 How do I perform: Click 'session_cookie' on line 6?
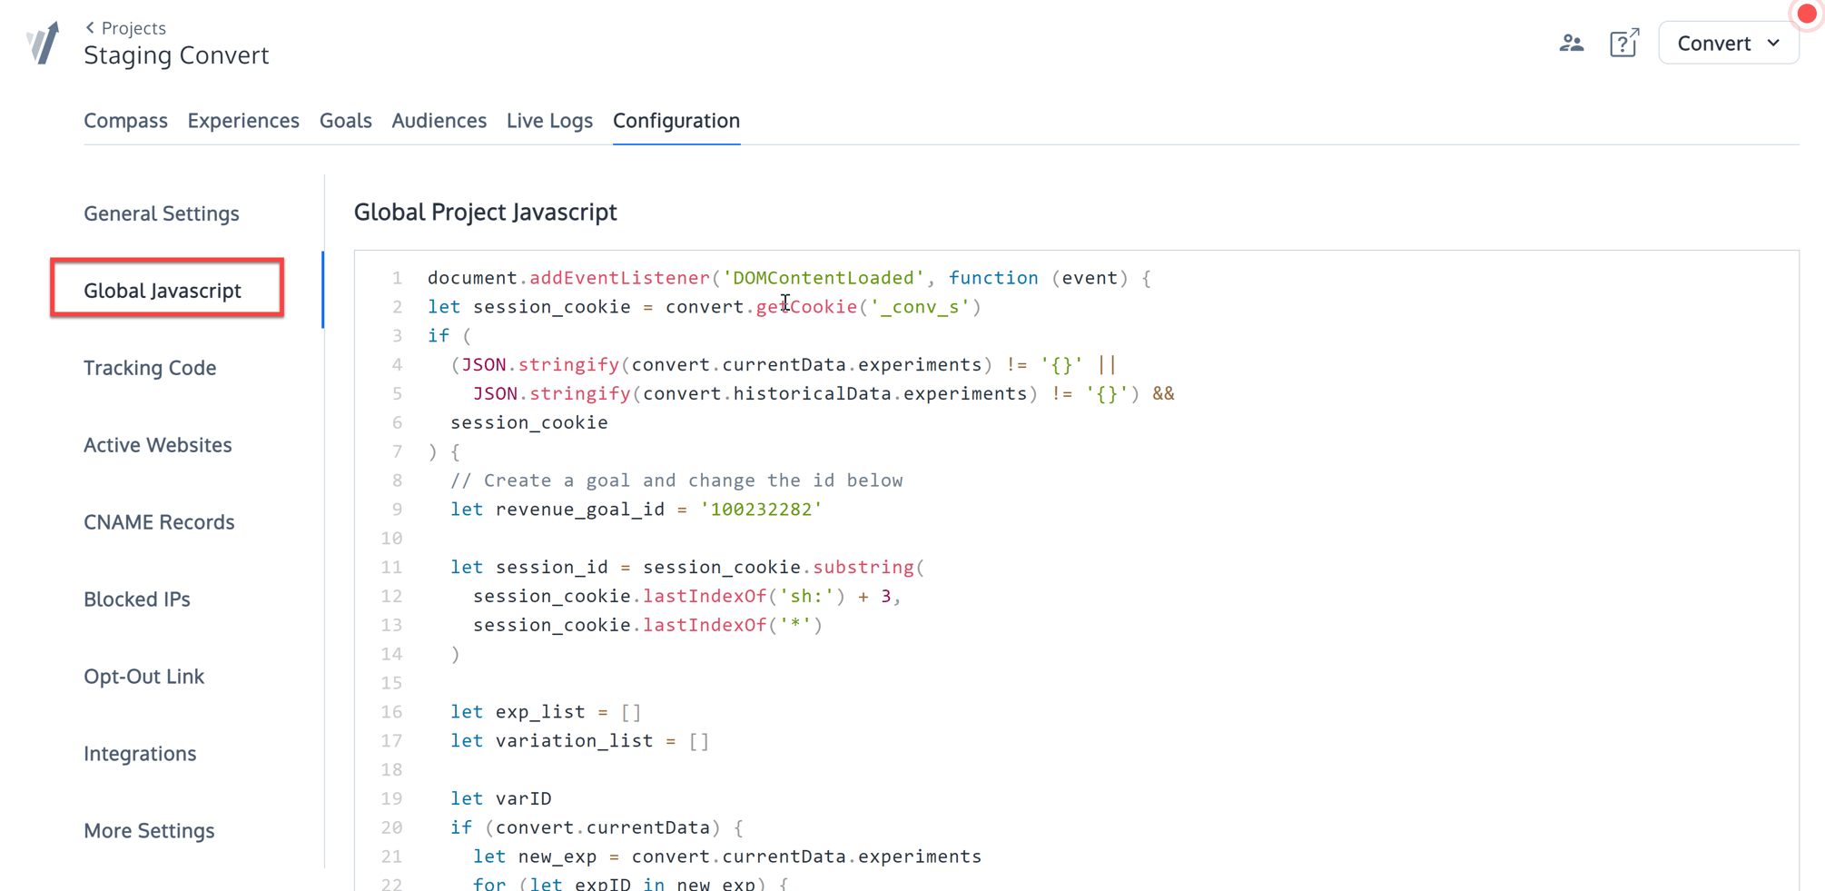(529, 423)
